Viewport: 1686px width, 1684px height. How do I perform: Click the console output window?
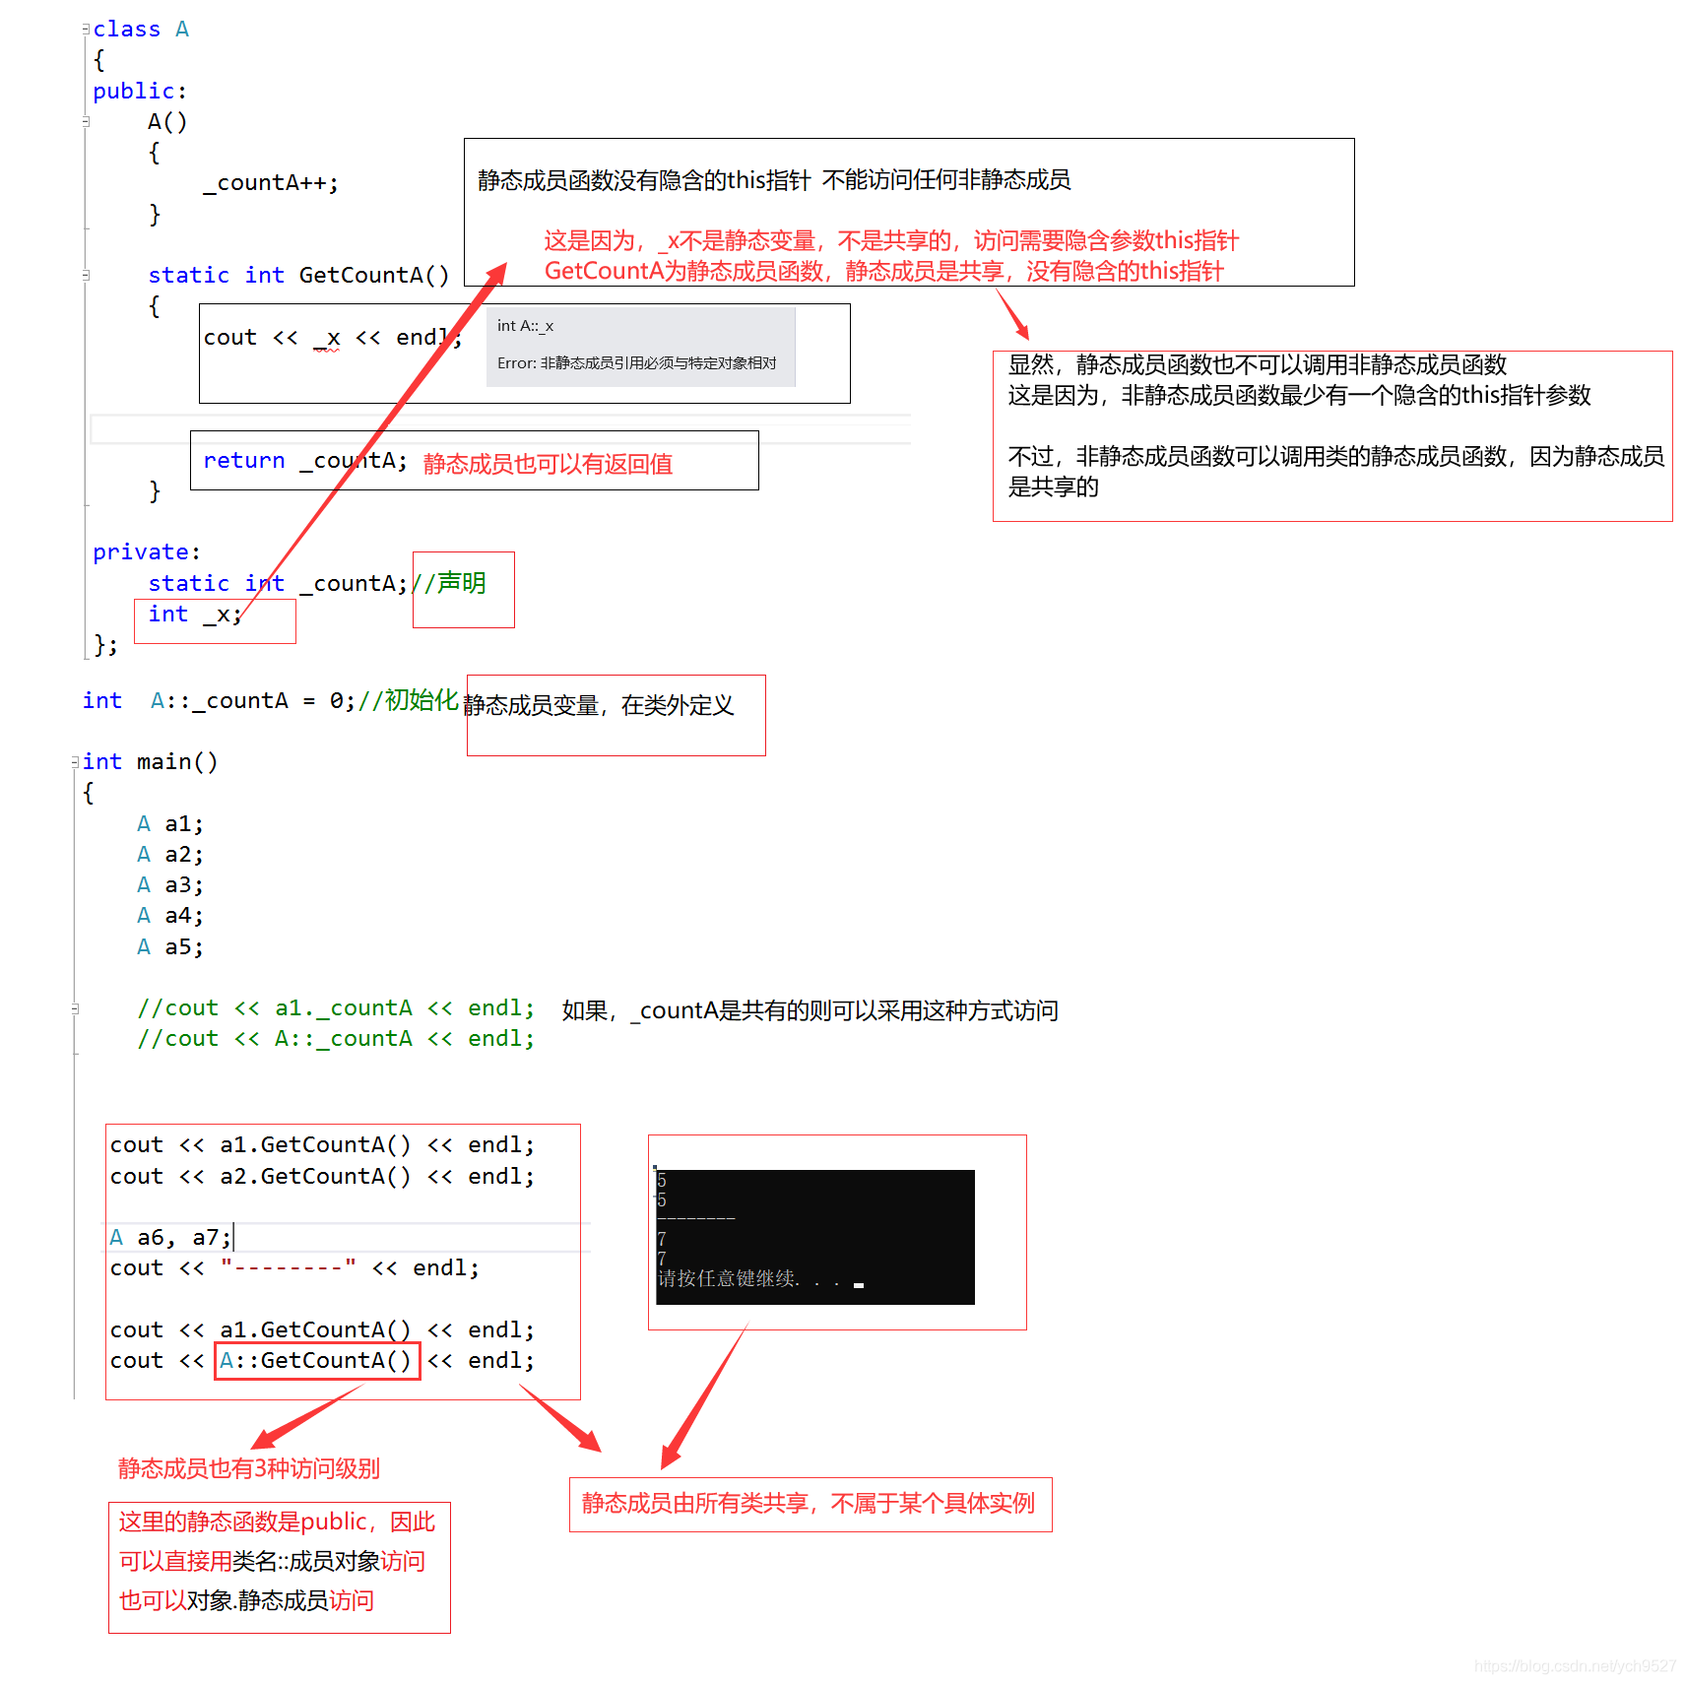[814, 1237]
